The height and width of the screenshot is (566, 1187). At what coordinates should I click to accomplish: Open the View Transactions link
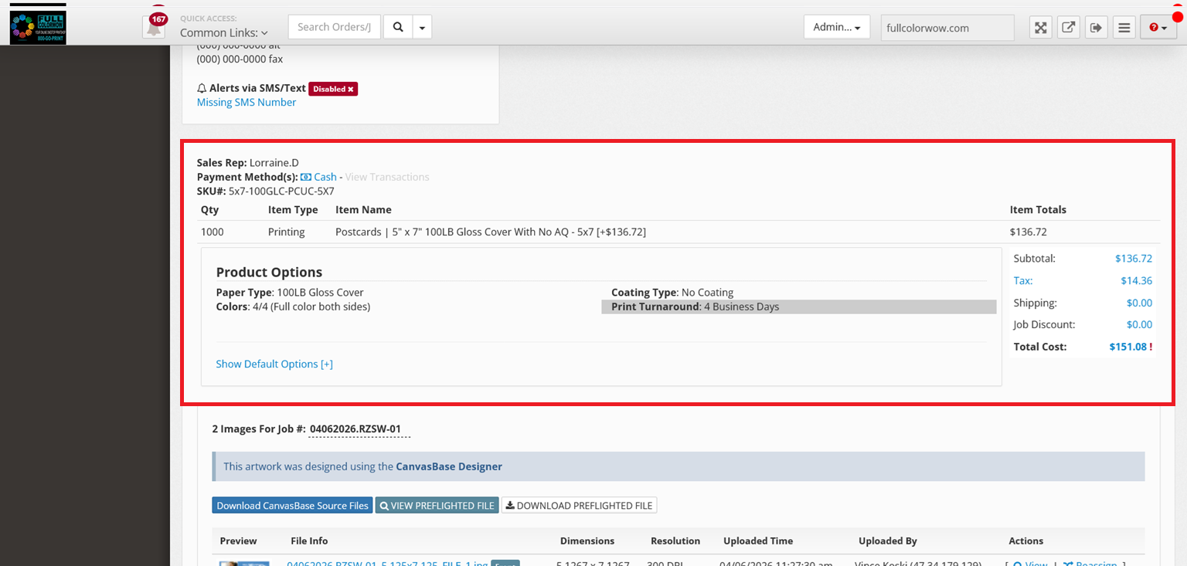[x=387, y=177]
